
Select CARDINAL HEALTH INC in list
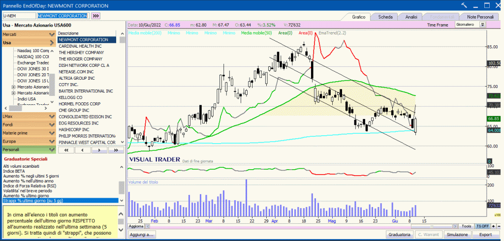(x=80, y=46)
